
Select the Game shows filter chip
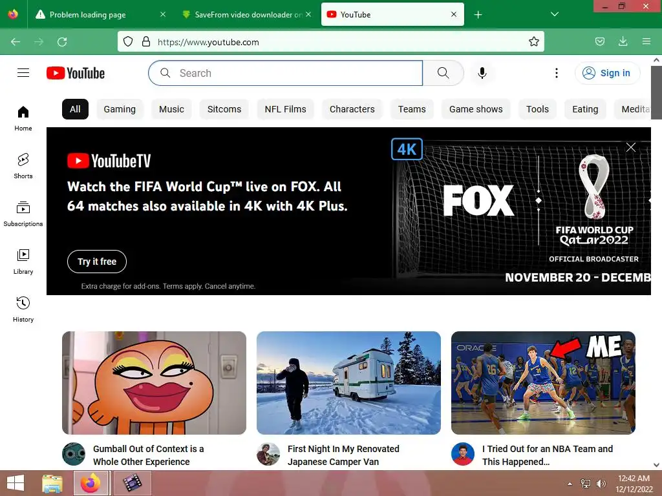pyautogui.click(x=476, y=109)
